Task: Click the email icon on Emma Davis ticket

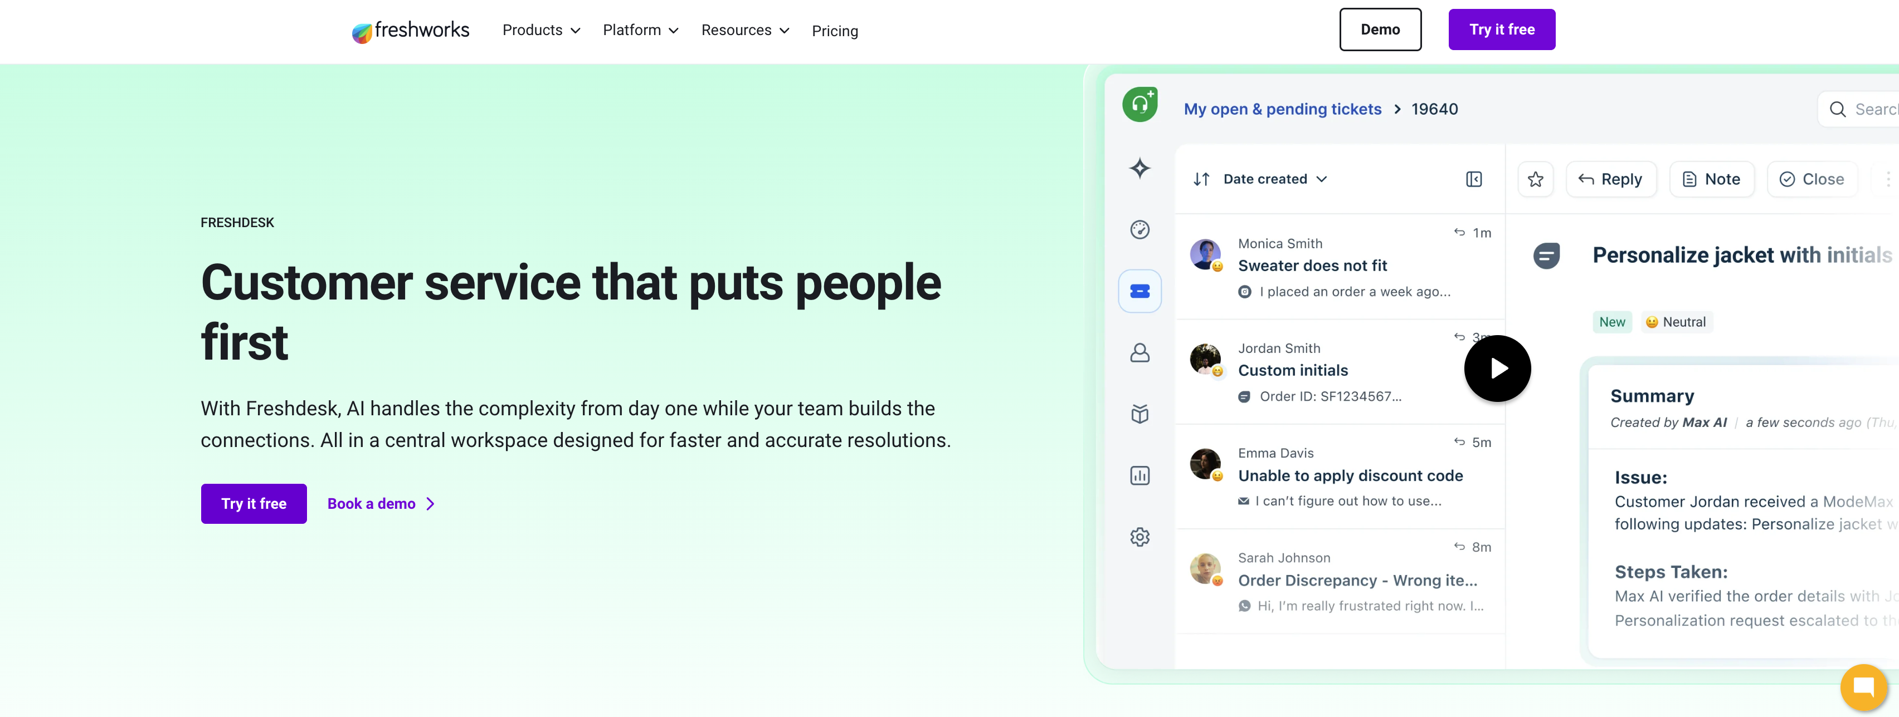Action: 1243,502
